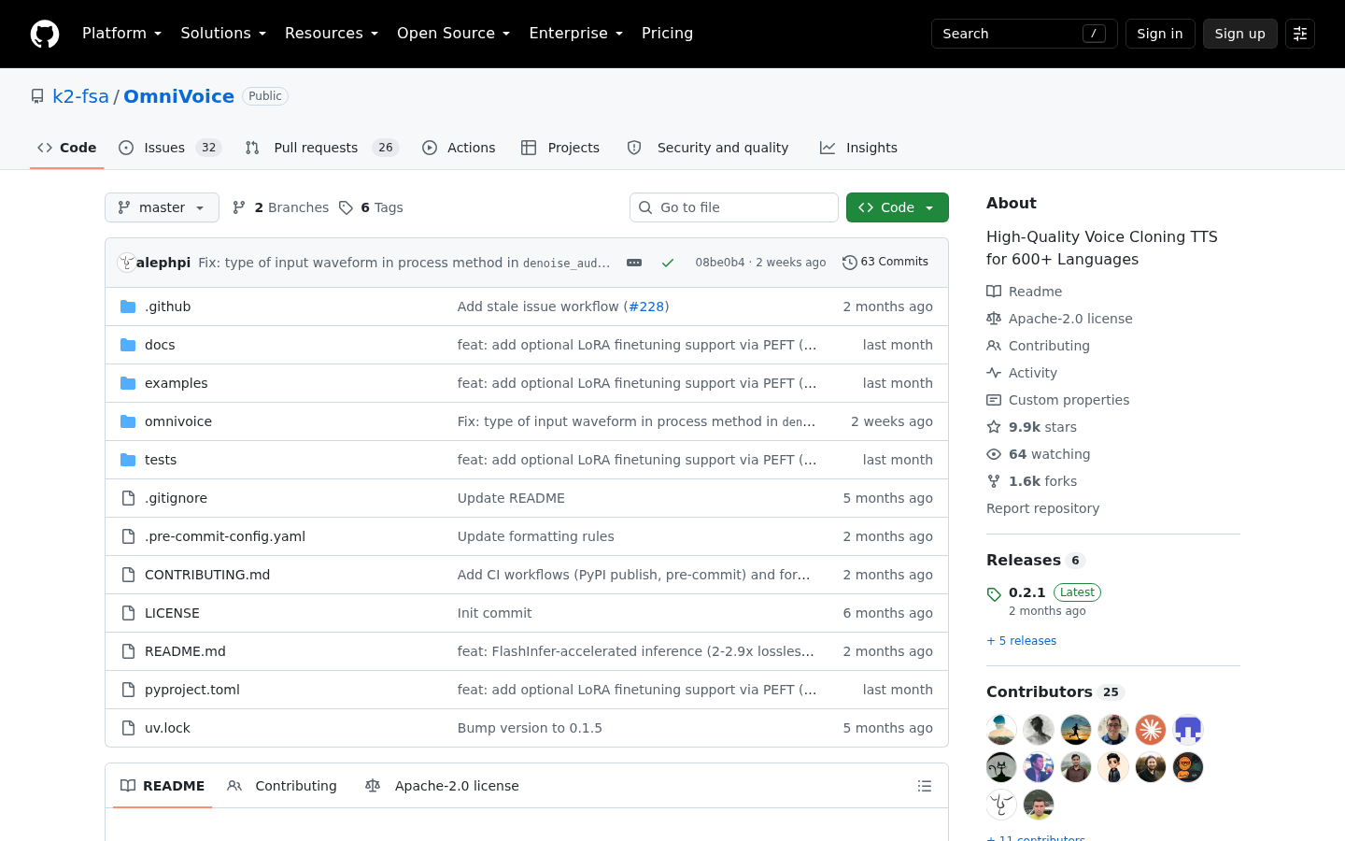Open the Security and quality tab
Screen dimensions: 1345x841
708,148
